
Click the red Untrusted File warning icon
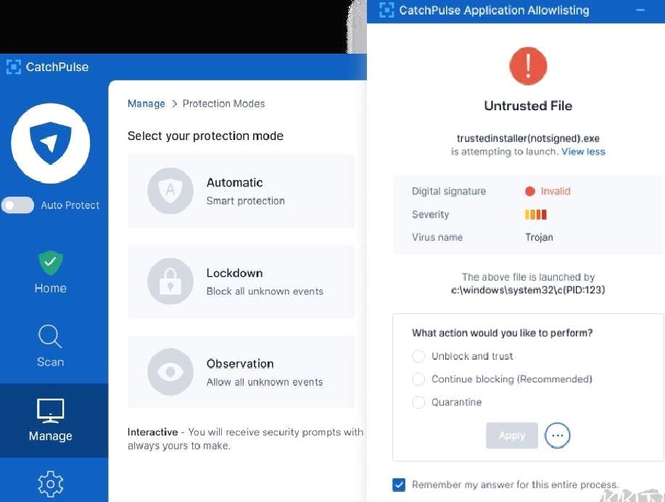tap(528, 66)
